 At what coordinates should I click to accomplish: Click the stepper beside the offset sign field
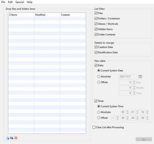117,118
